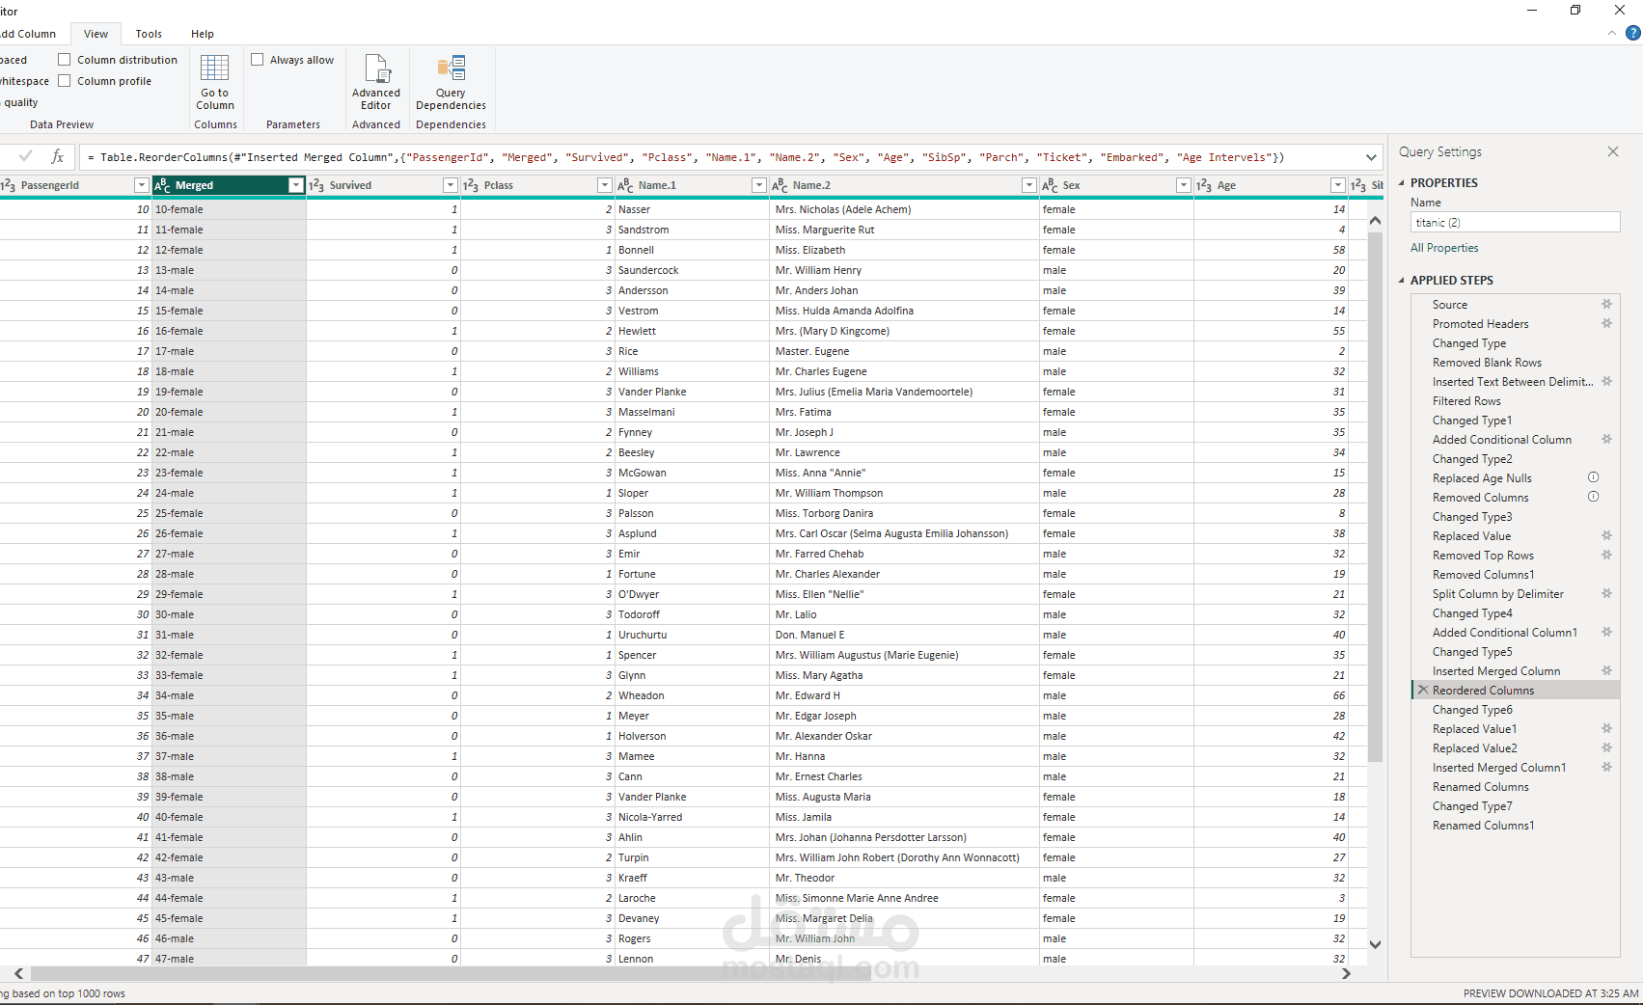Collapse the APPLIED STEPS section

point(1402,281)
